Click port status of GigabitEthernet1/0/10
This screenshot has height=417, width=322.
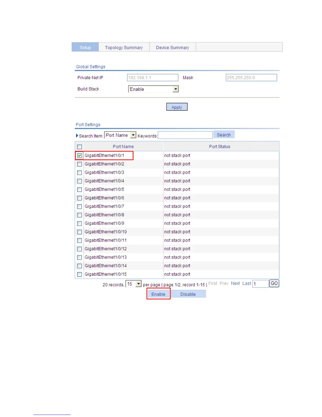[177, 232]
